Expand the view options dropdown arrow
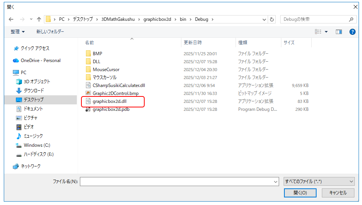 (x=326, y=32)
